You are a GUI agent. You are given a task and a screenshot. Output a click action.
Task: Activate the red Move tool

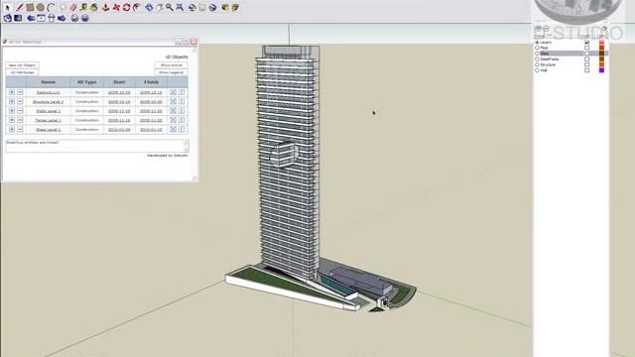pyautogui.click(x=116, y=7)
